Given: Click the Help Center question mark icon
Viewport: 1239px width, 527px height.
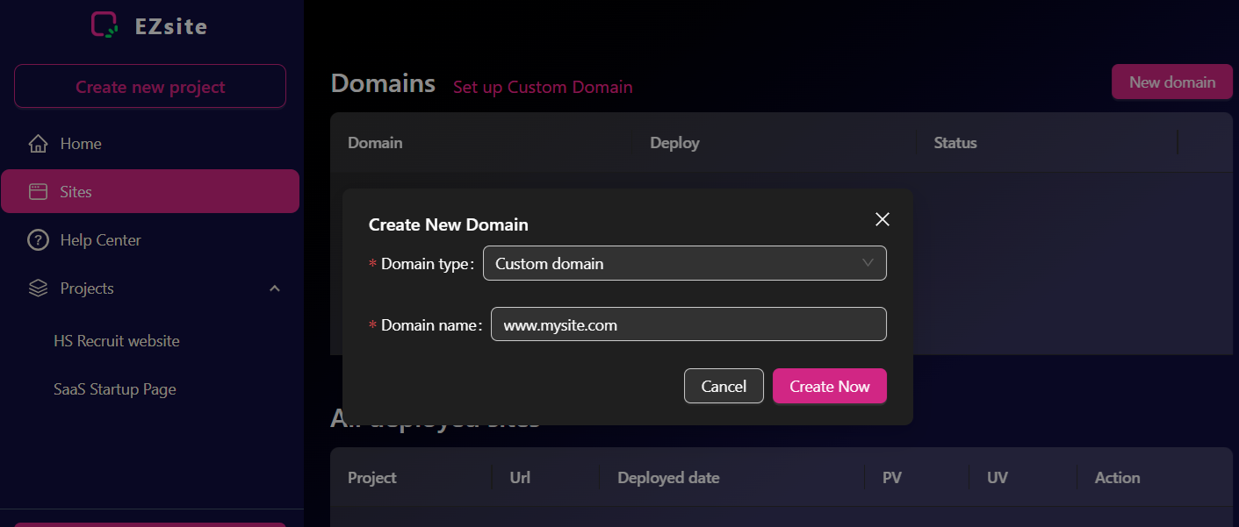Looking at the screenshot, I should click(38, 240).
